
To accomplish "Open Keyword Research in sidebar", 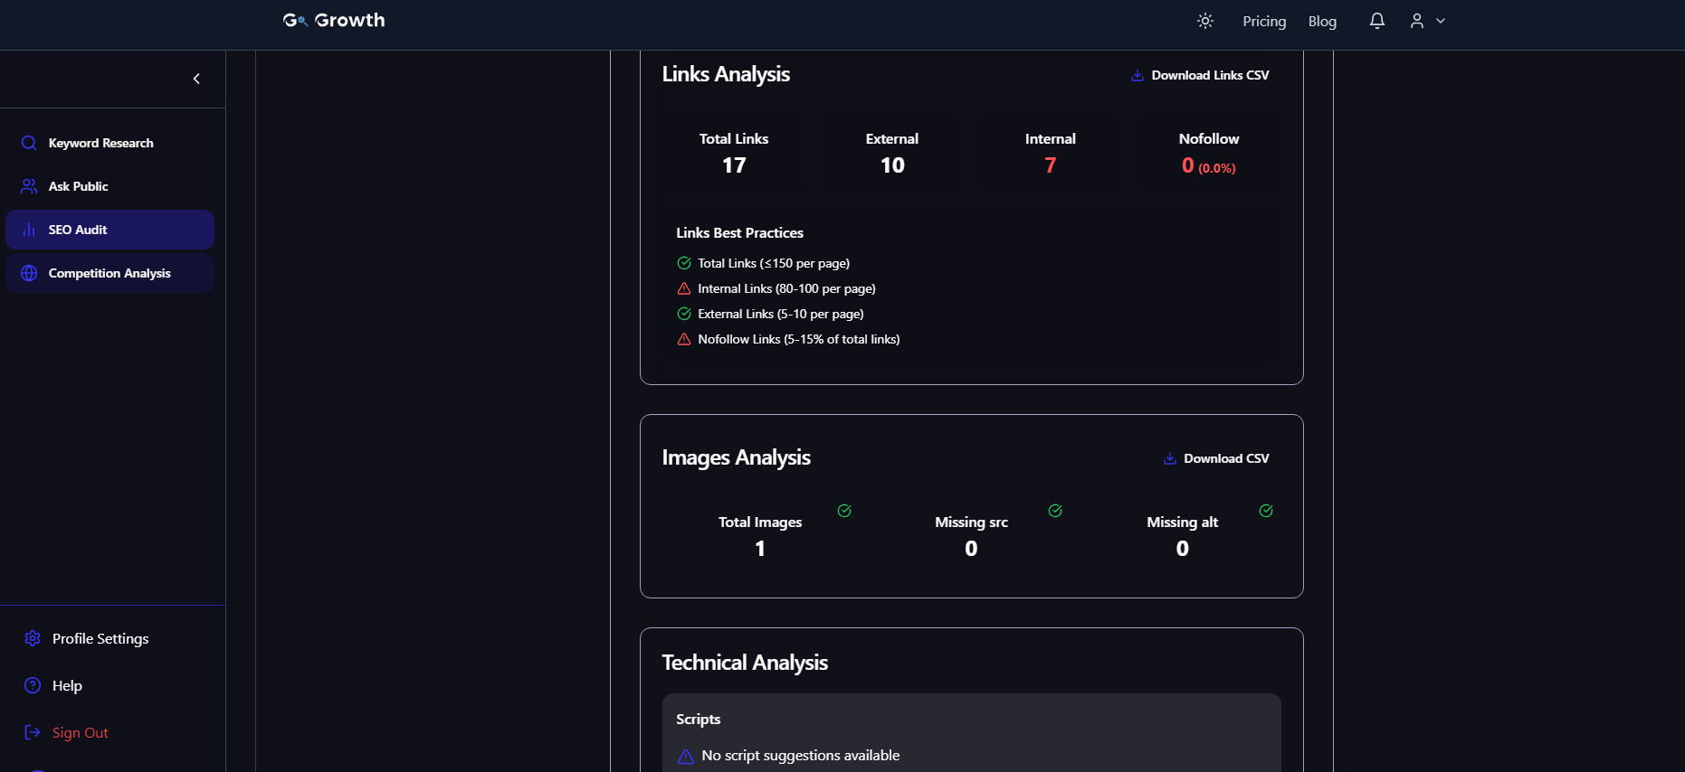I will point(110,143).
